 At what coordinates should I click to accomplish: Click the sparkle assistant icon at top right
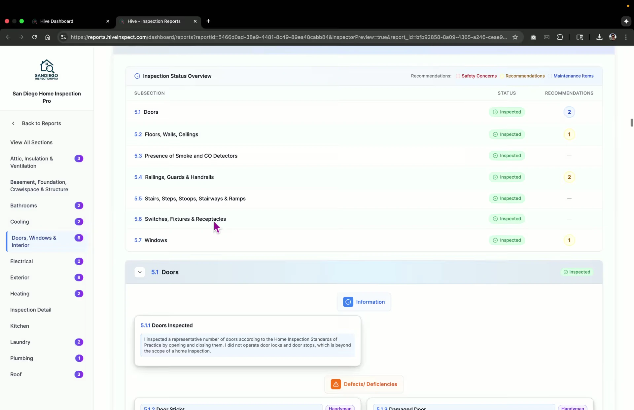pyautogui.click(x=626, y=21)
